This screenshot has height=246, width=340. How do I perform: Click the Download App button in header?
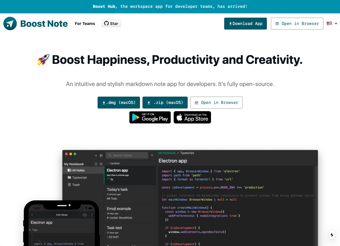(x=245, y=23)
